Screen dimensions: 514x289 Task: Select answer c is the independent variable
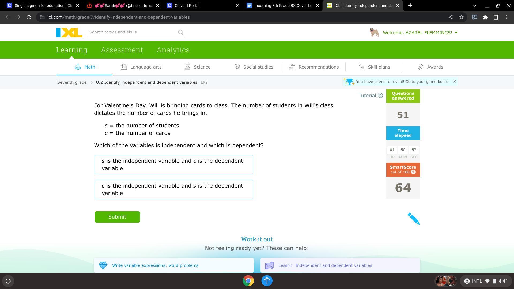[x=173, y=189]
